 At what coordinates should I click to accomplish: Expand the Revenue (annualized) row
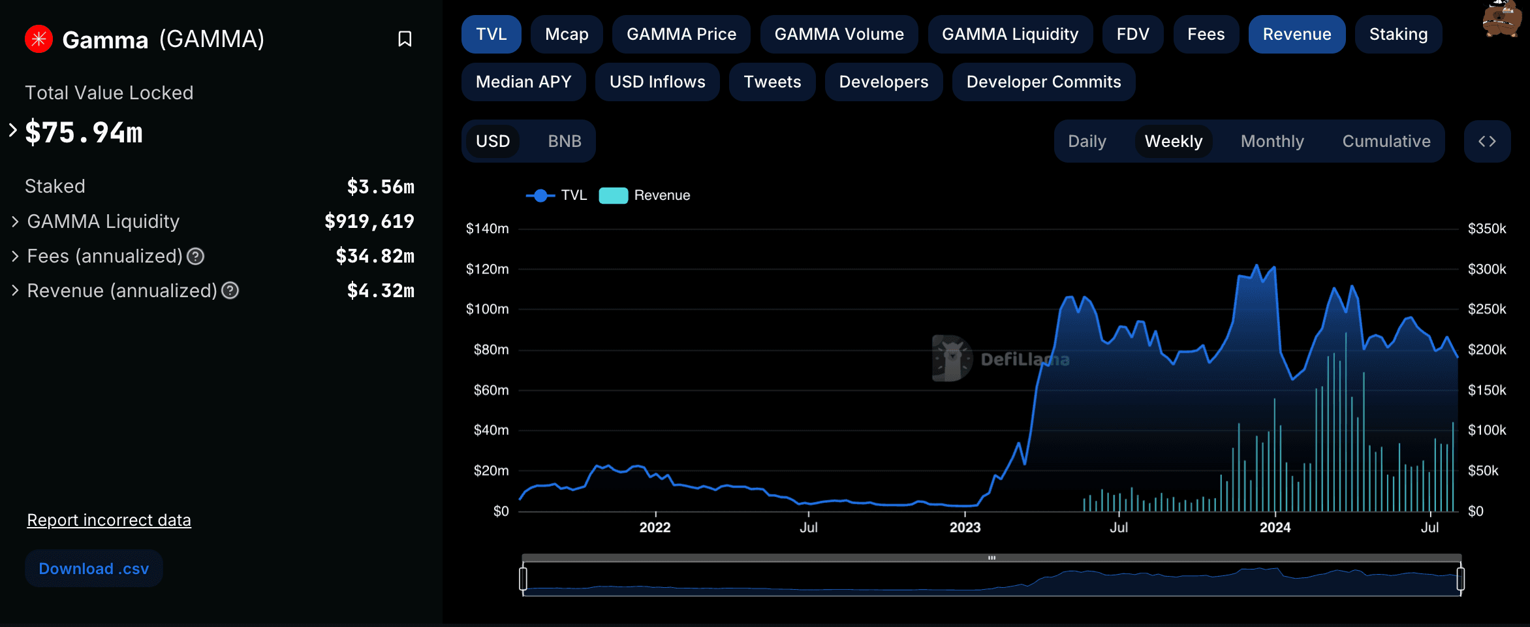pos(15,291)
